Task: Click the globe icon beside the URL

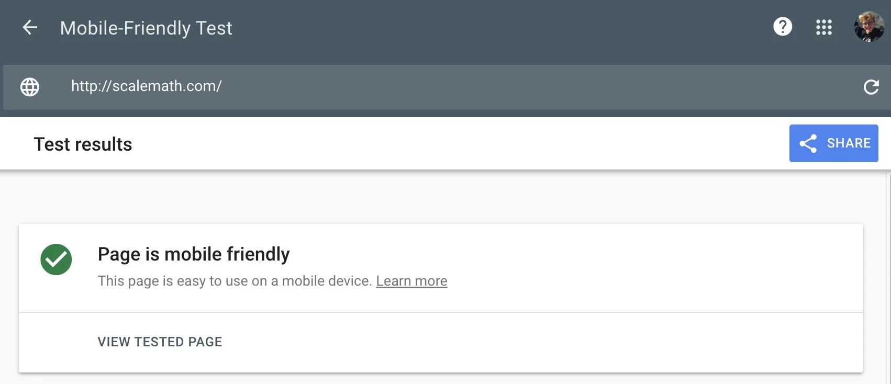Action: tap(29, 87)
